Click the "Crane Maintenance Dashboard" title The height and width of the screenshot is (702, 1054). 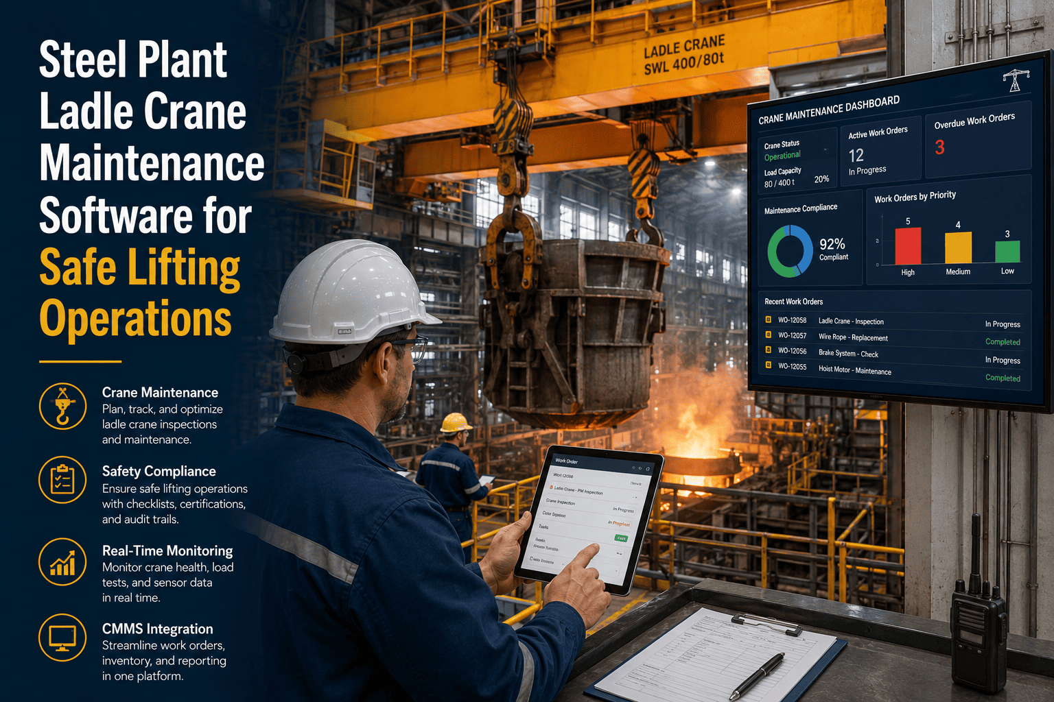[x=829, y=110]
